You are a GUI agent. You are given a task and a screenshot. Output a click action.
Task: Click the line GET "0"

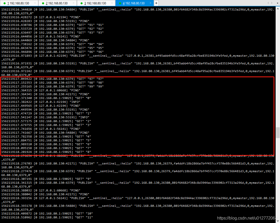pyautogui.click(x=46, y=98)
